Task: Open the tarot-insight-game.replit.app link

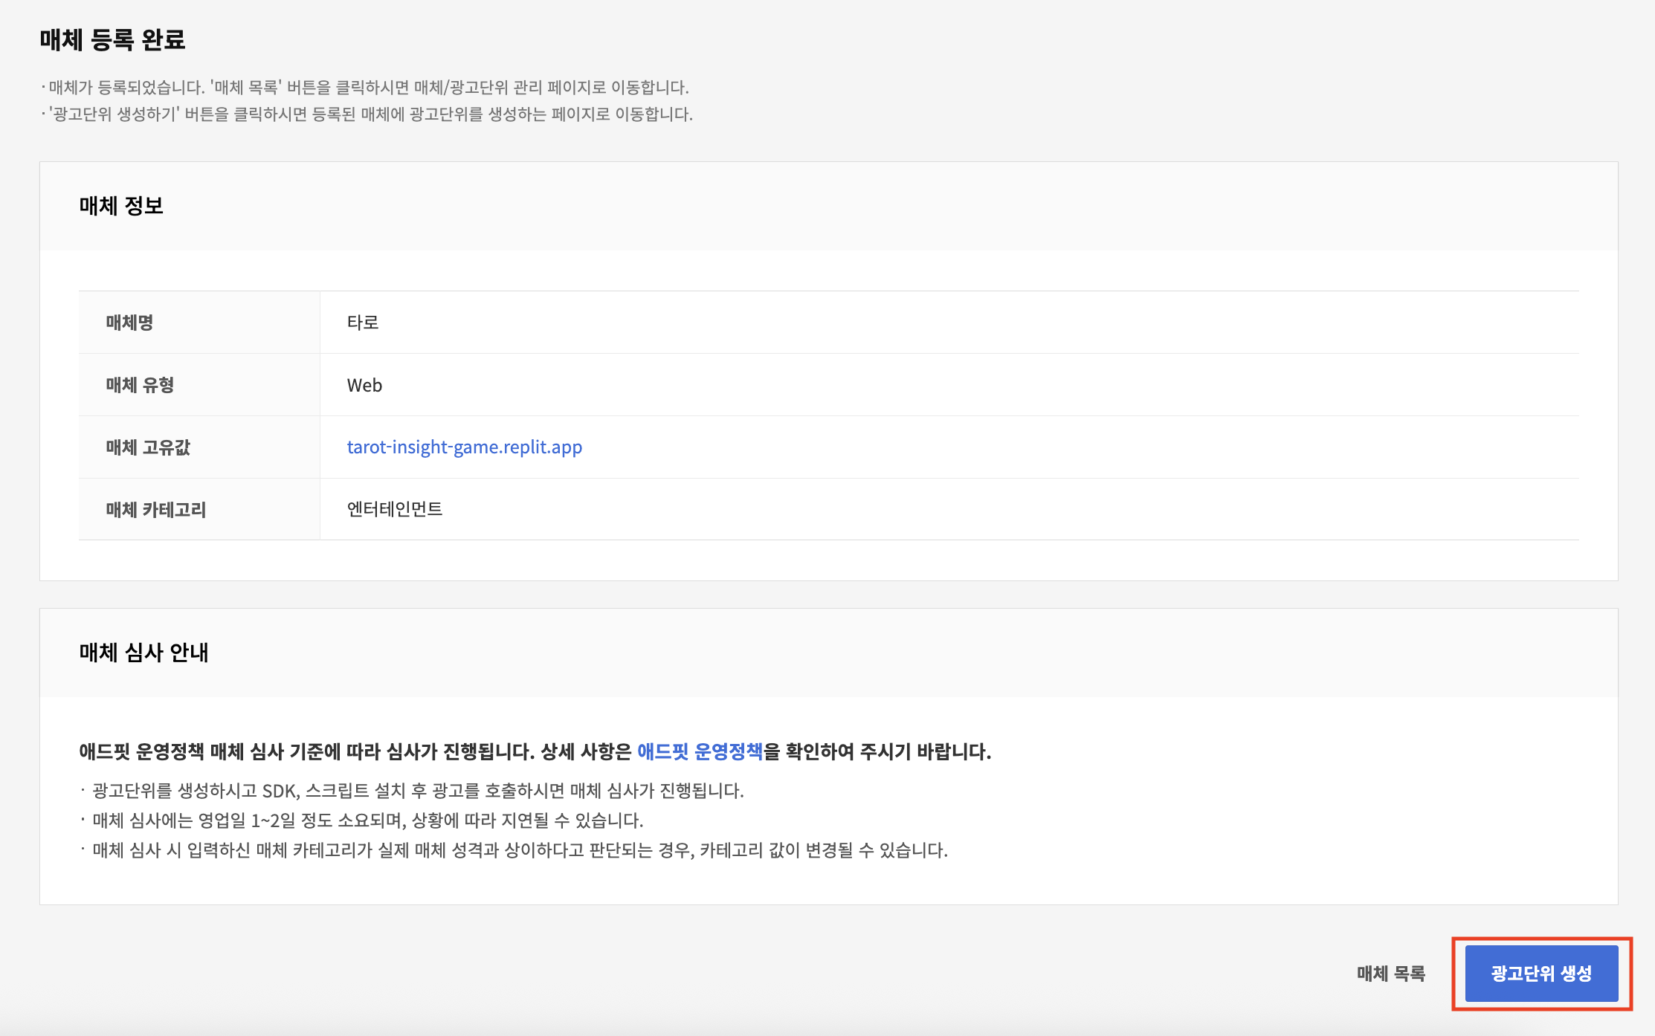Action: (x=464, y=447)
